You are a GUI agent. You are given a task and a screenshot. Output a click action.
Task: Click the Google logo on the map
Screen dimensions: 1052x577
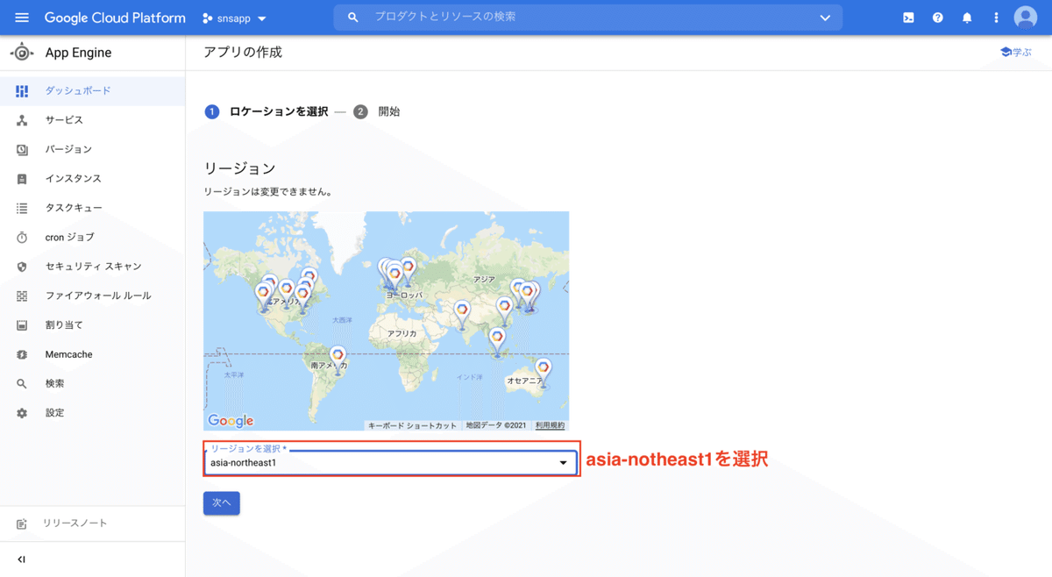coord(231,421)
